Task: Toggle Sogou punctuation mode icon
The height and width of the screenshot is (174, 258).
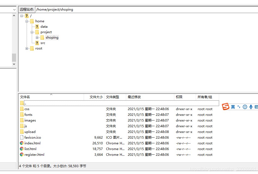Action: click(x=239, y=107)
